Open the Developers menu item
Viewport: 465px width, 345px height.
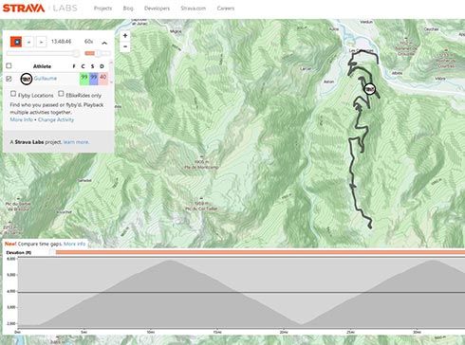(x=157, y=9)
